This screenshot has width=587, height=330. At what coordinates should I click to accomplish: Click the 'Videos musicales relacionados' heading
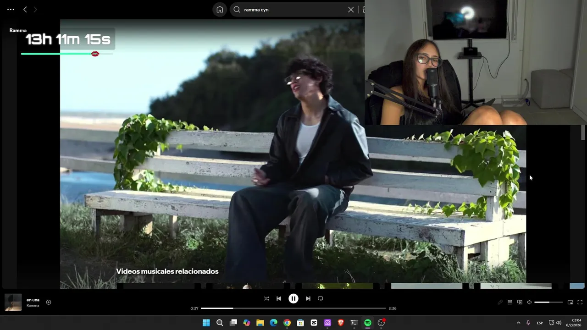pos(167,271)
